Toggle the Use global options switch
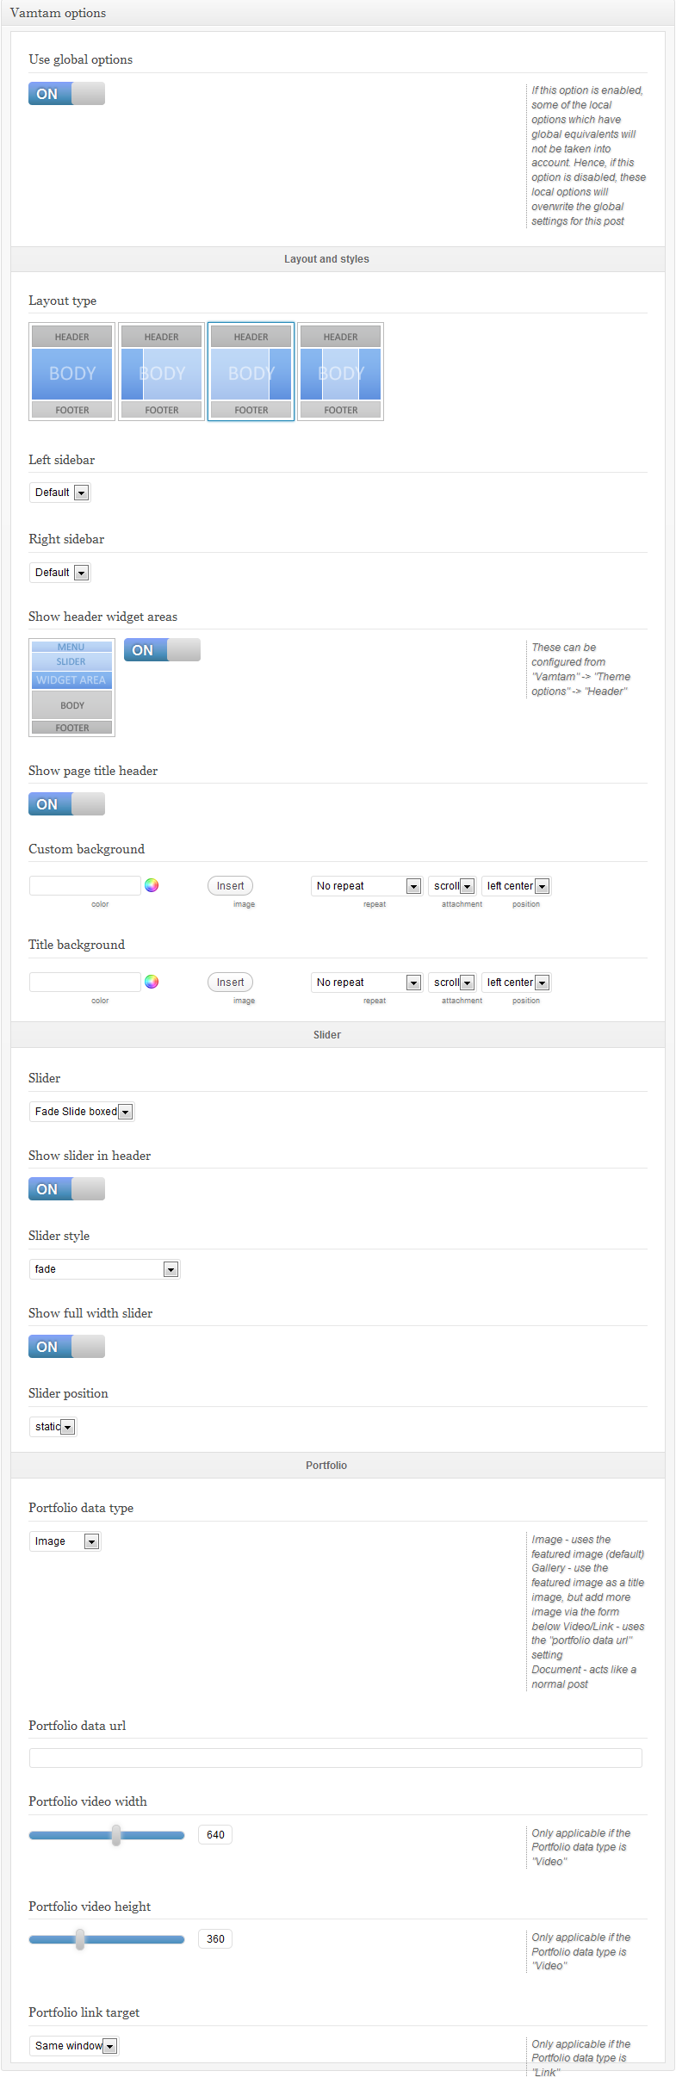Screen dimensions: 676x2077 click(x=66, y=94)
